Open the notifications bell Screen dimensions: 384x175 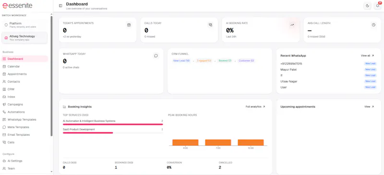point(378,6)
